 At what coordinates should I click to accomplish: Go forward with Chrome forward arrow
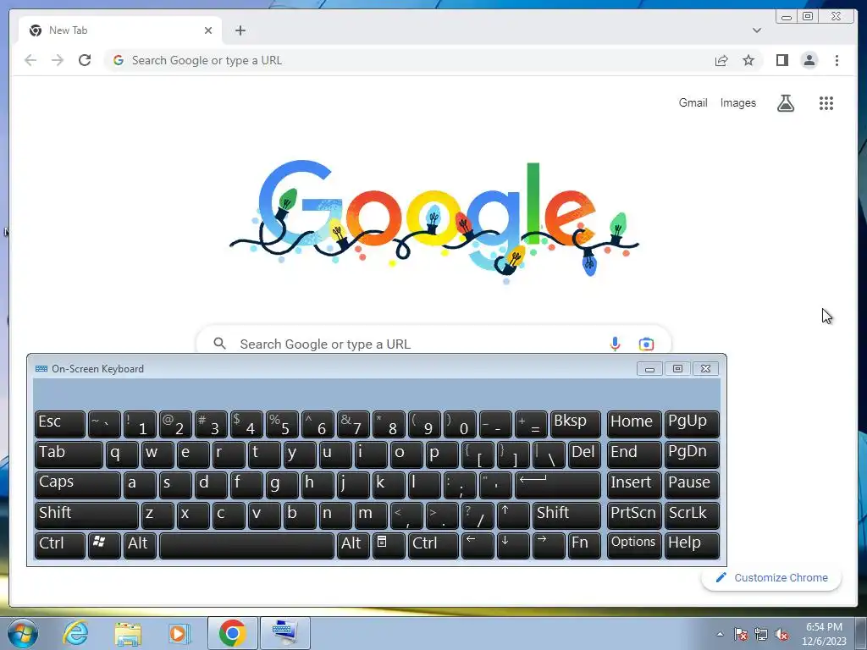(58, 60)
